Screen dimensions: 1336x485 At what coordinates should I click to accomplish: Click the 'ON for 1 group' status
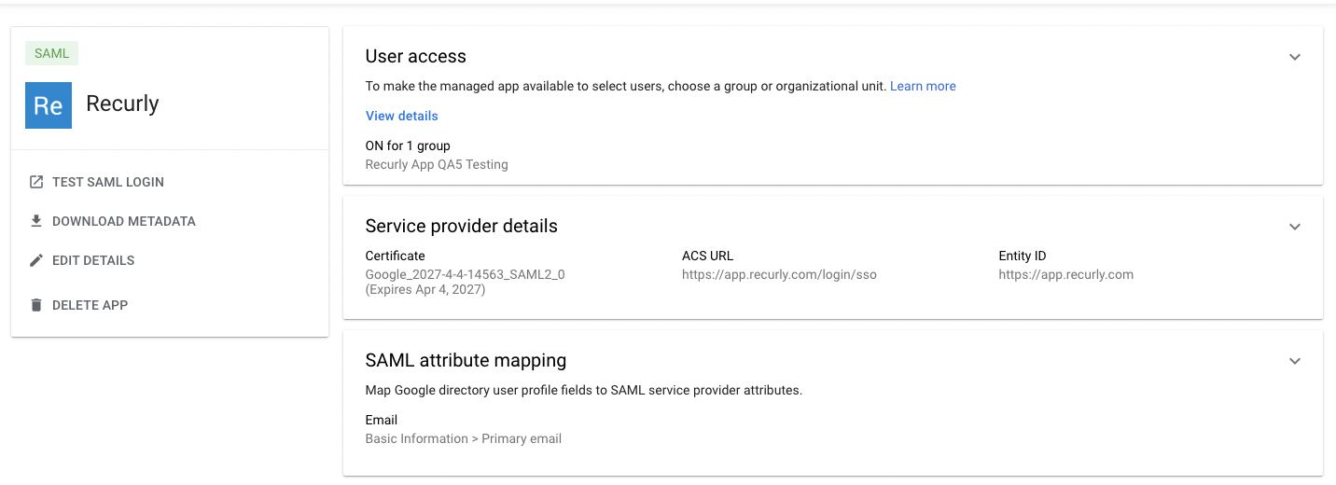(408, 145)
